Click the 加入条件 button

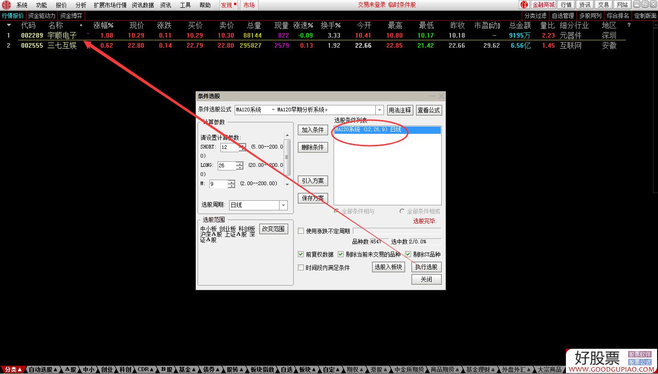coord(313,130)
